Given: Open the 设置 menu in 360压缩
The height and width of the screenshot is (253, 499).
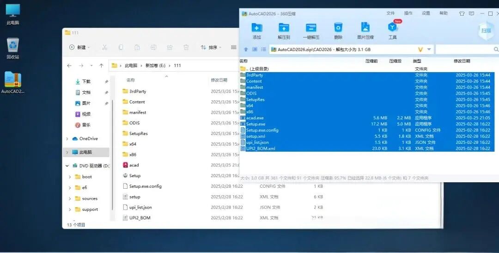Looking at the screenshot, I should tap(426, 13).
